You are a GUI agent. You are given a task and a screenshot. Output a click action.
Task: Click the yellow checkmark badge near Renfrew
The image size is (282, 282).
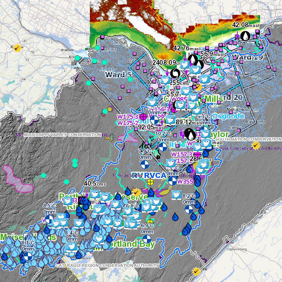16,48
